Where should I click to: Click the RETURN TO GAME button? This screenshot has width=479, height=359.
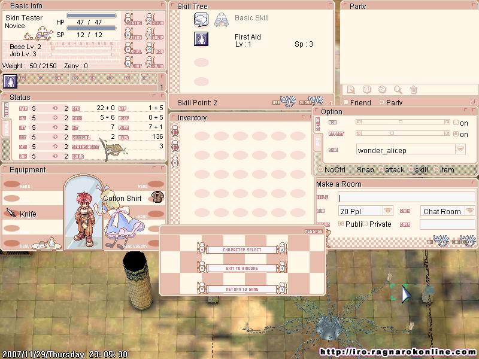242,289
